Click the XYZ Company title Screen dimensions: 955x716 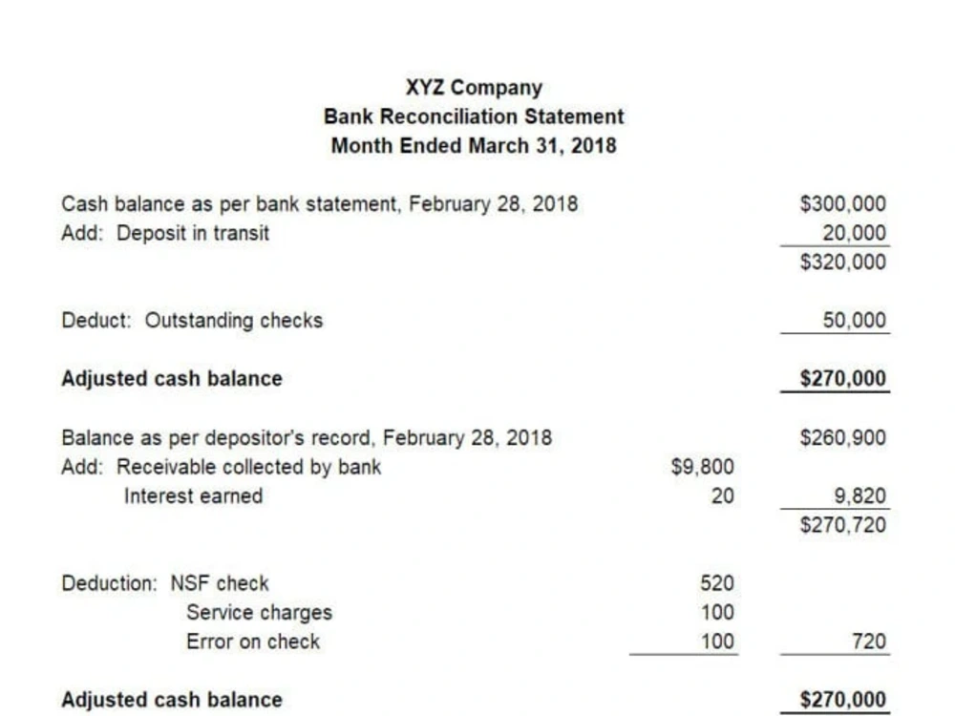click(x=474, y=88)
